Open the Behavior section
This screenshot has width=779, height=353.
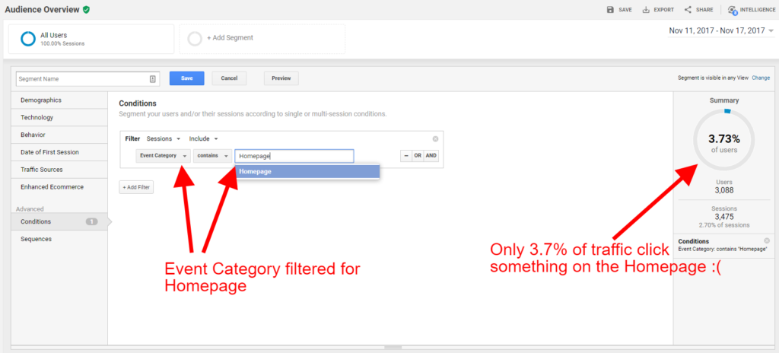(x=59, y=135)
